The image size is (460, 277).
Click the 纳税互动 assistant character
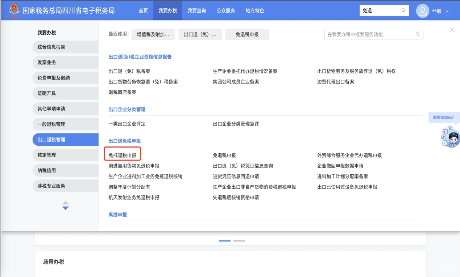(450, 138)
